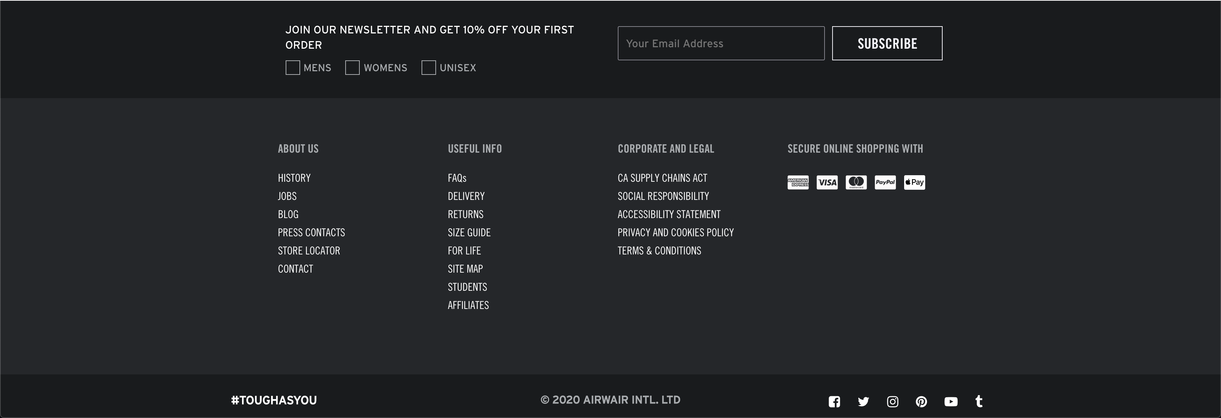Open the Facebook social icon

(x=834, y=402)
